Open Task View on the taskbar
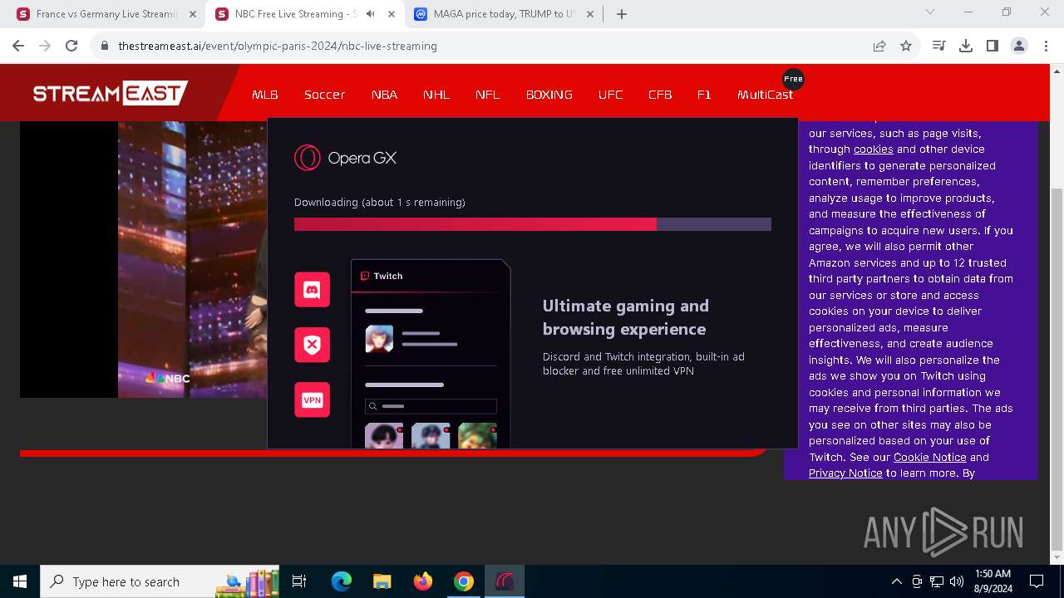This screenshot has height=598, width=1064. (x=299, y=581)
